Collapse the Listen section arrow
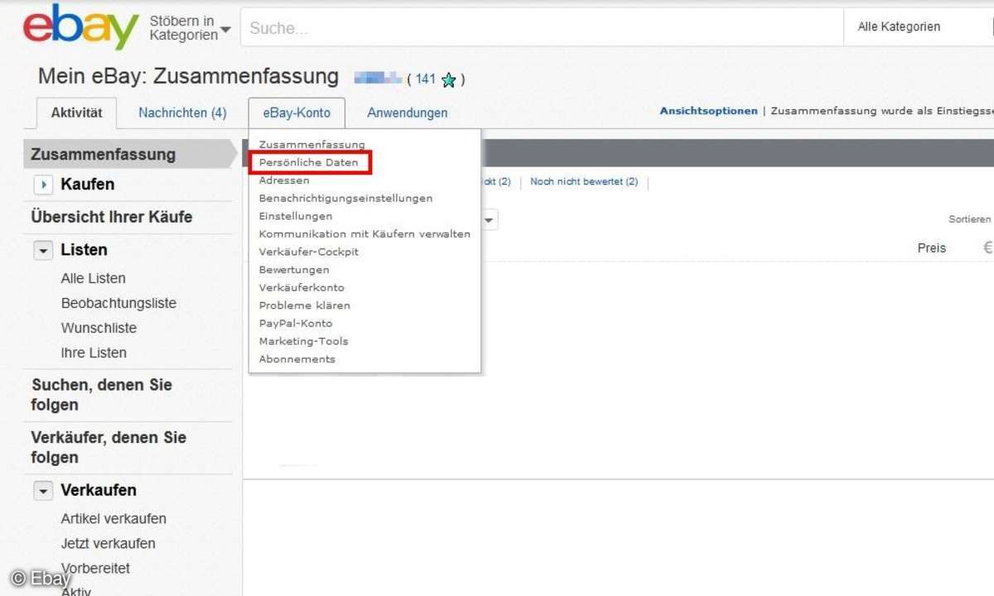994x596 pixels. pos(43,250)
